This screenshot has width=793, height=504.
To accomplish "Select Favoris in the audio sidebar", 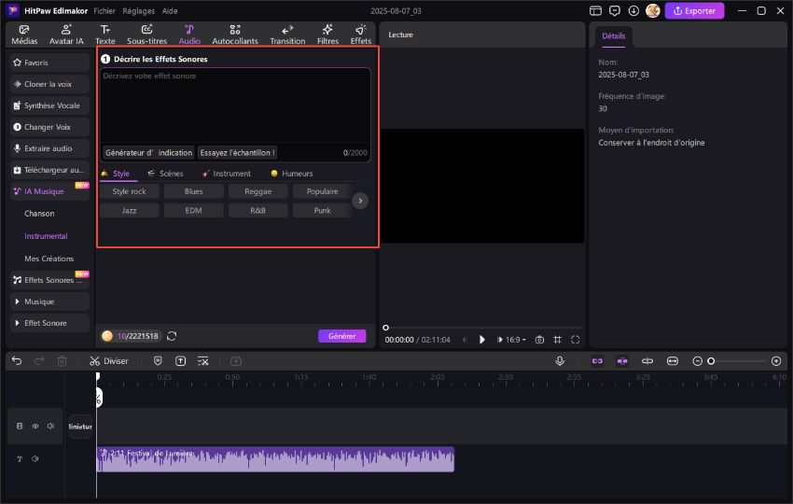I will point(49,63).
